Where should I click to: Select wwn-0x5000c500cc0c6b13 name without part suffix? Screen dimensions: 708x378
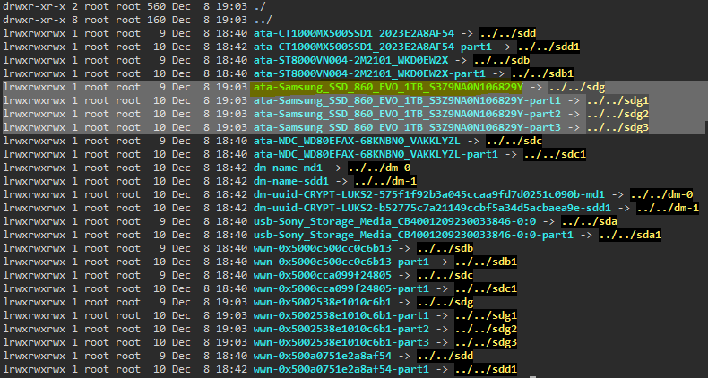[323, 248]
